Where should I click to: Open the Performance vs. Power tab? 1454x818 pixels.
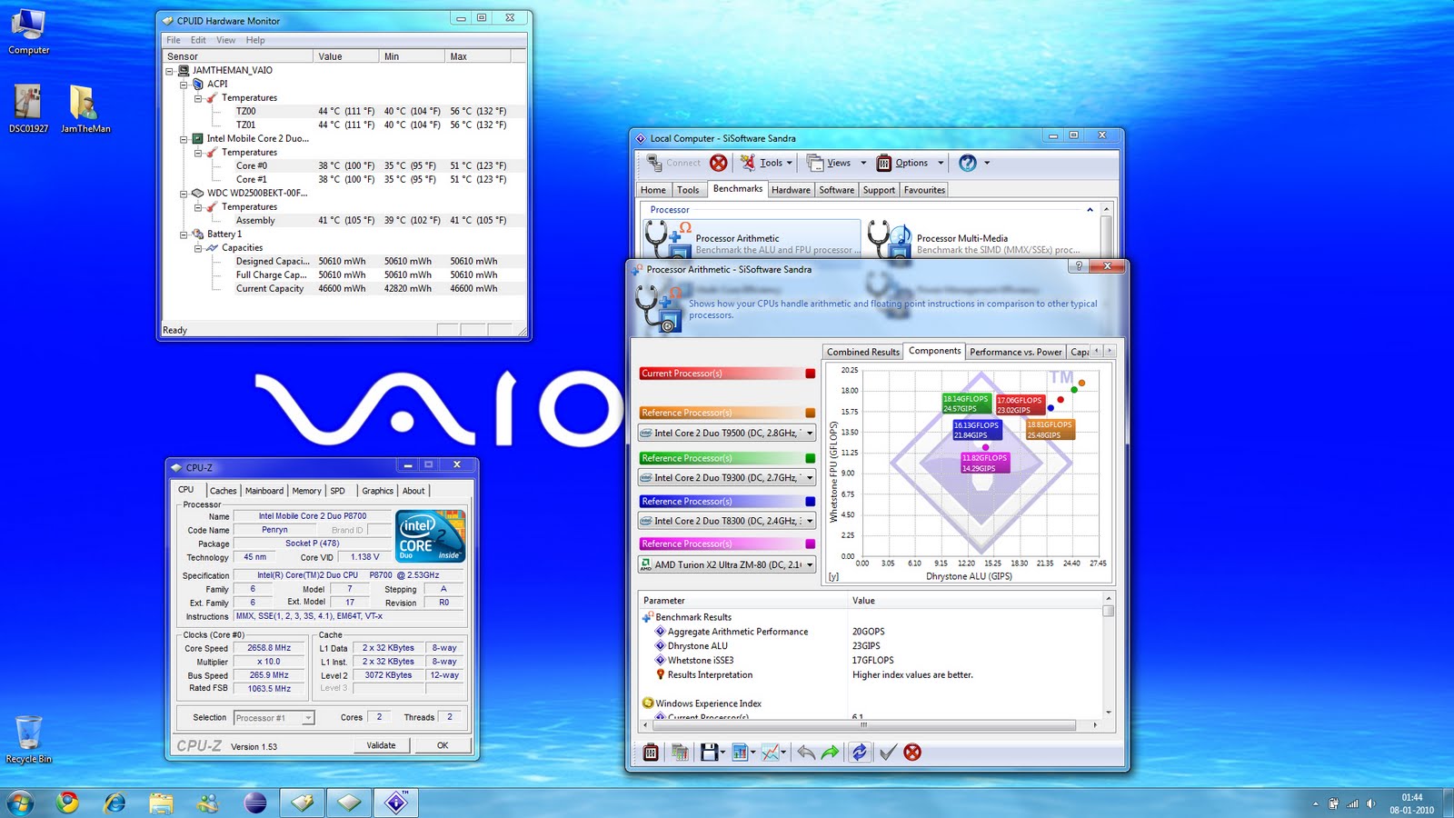tap(1015, 352)
